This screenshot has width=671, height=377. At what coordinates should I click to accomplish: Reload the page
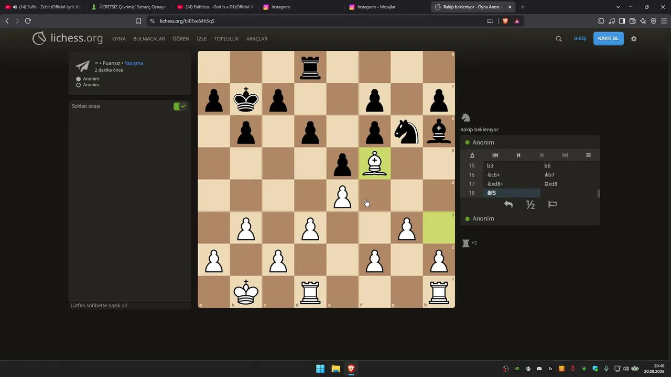[x=28, y=21]
